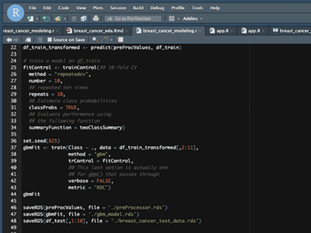Click the print icon in the main toolbar

pos(96,18)
